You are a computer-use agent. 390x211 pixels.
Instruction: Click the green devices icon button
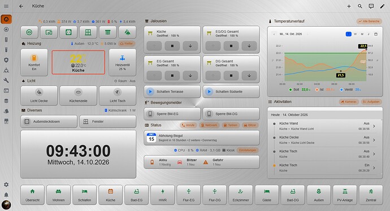(x=49, y=32)
